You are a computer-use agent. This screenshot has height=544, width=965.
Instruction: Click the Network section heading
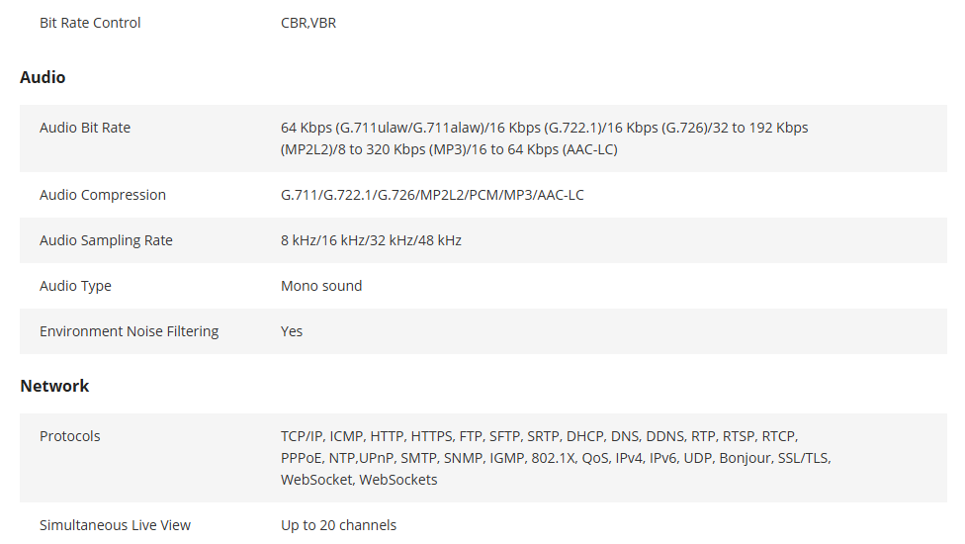click(x=54, y=386)
